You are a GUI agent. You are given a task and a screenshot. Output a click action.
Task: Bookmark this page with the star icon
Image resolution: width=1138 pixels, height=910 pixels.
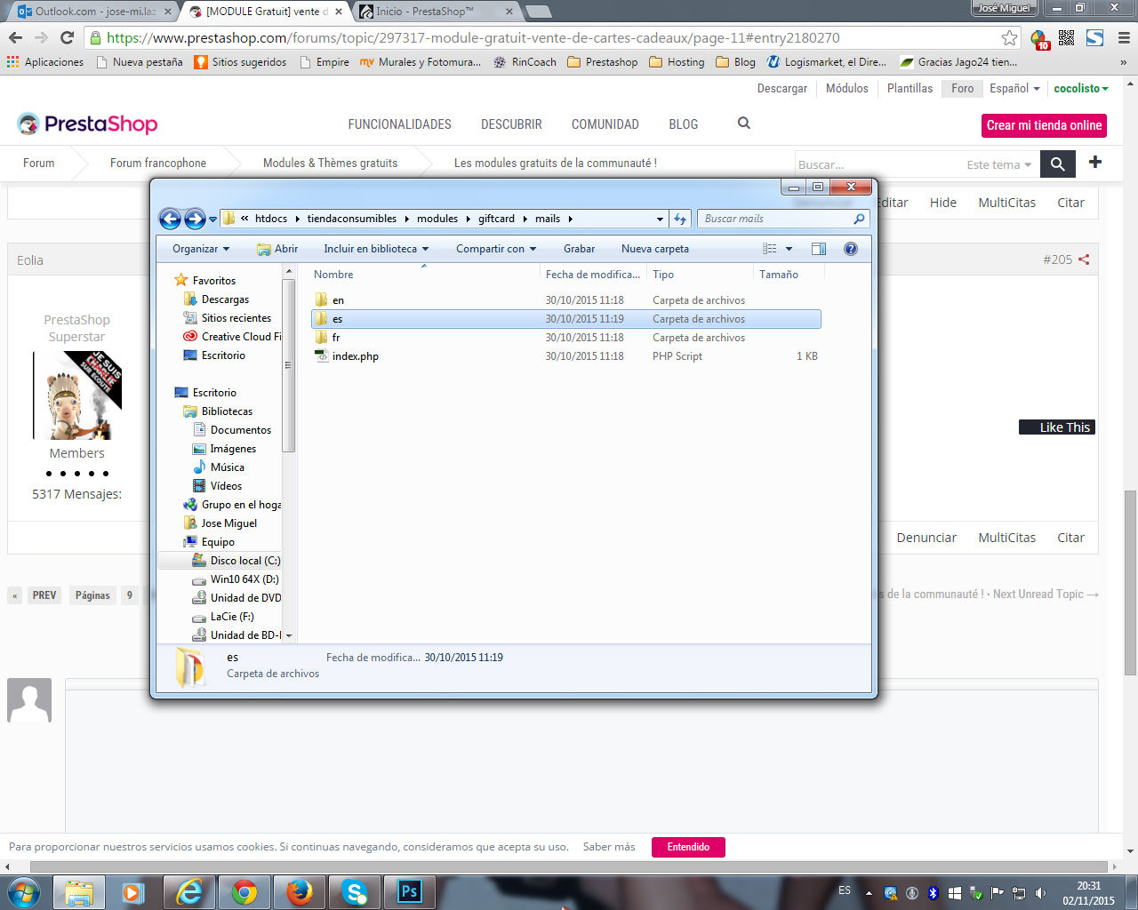point(1010,37)
